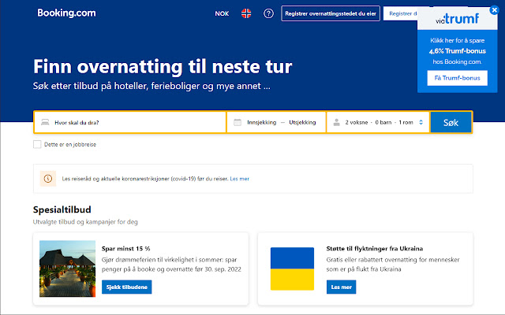The height and width of the screenshot is (315, 505).
Task: Click the person icon in guests field
Action: [337, 122]
